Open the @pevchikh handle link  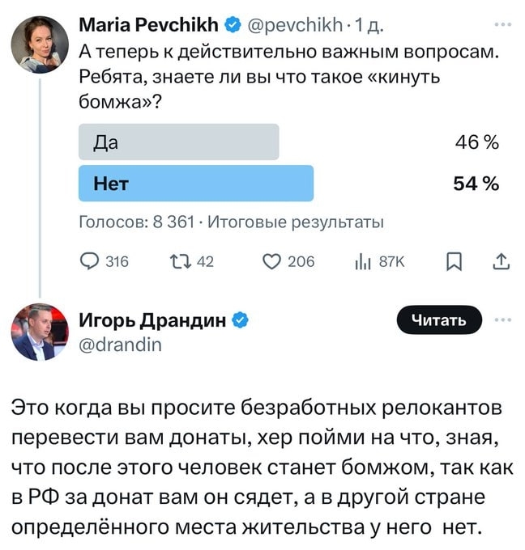coord(287,26)
